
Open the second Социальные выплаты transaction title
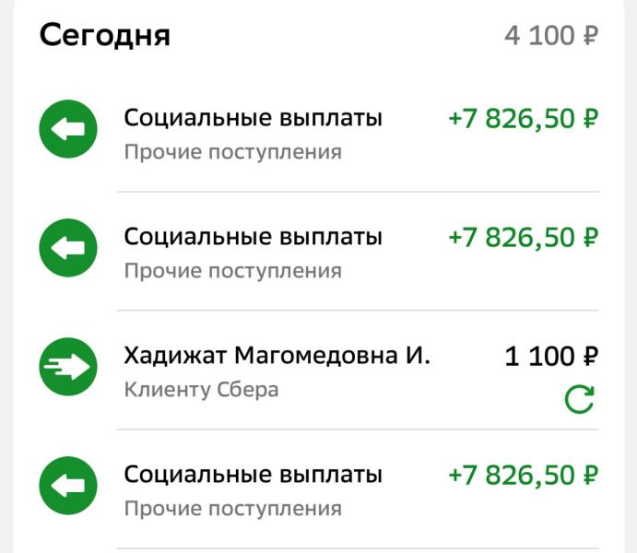(254, 237)
